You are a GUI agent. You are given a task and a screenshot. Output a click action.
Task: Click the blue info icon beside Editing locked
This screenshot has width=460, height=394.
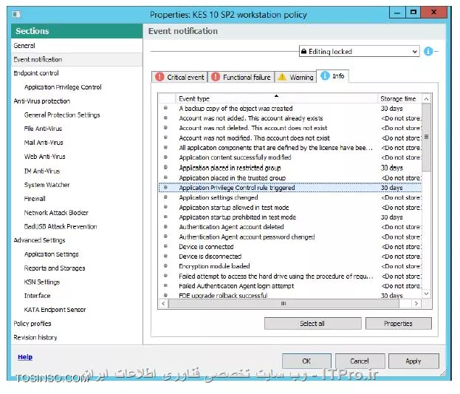[x=428, y=51]
